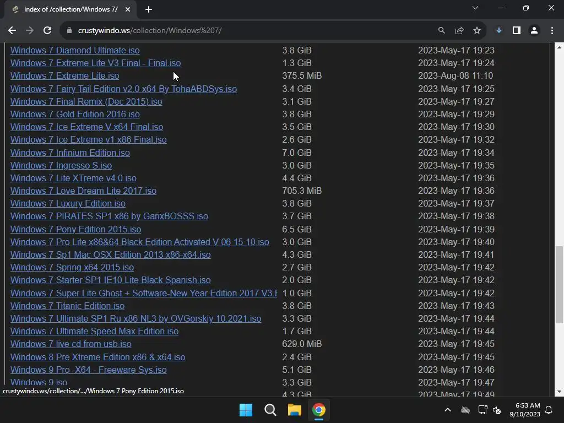Click the date 2023-Aug-08 11:10
Viewport: 564px width, 423px height.
[x=455, y=76]
